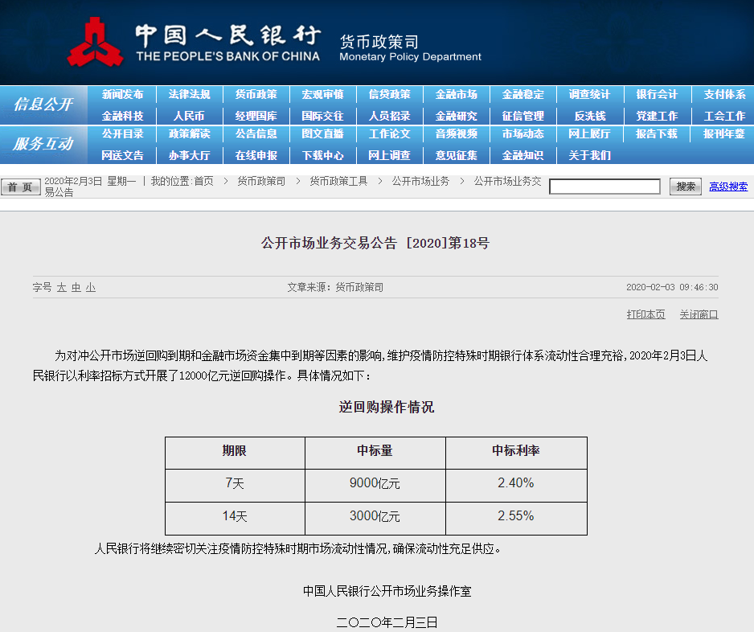Select 金融市场 in the navigation bar
Viewport: 754px width, 632px height.
(x=456, y=95)
